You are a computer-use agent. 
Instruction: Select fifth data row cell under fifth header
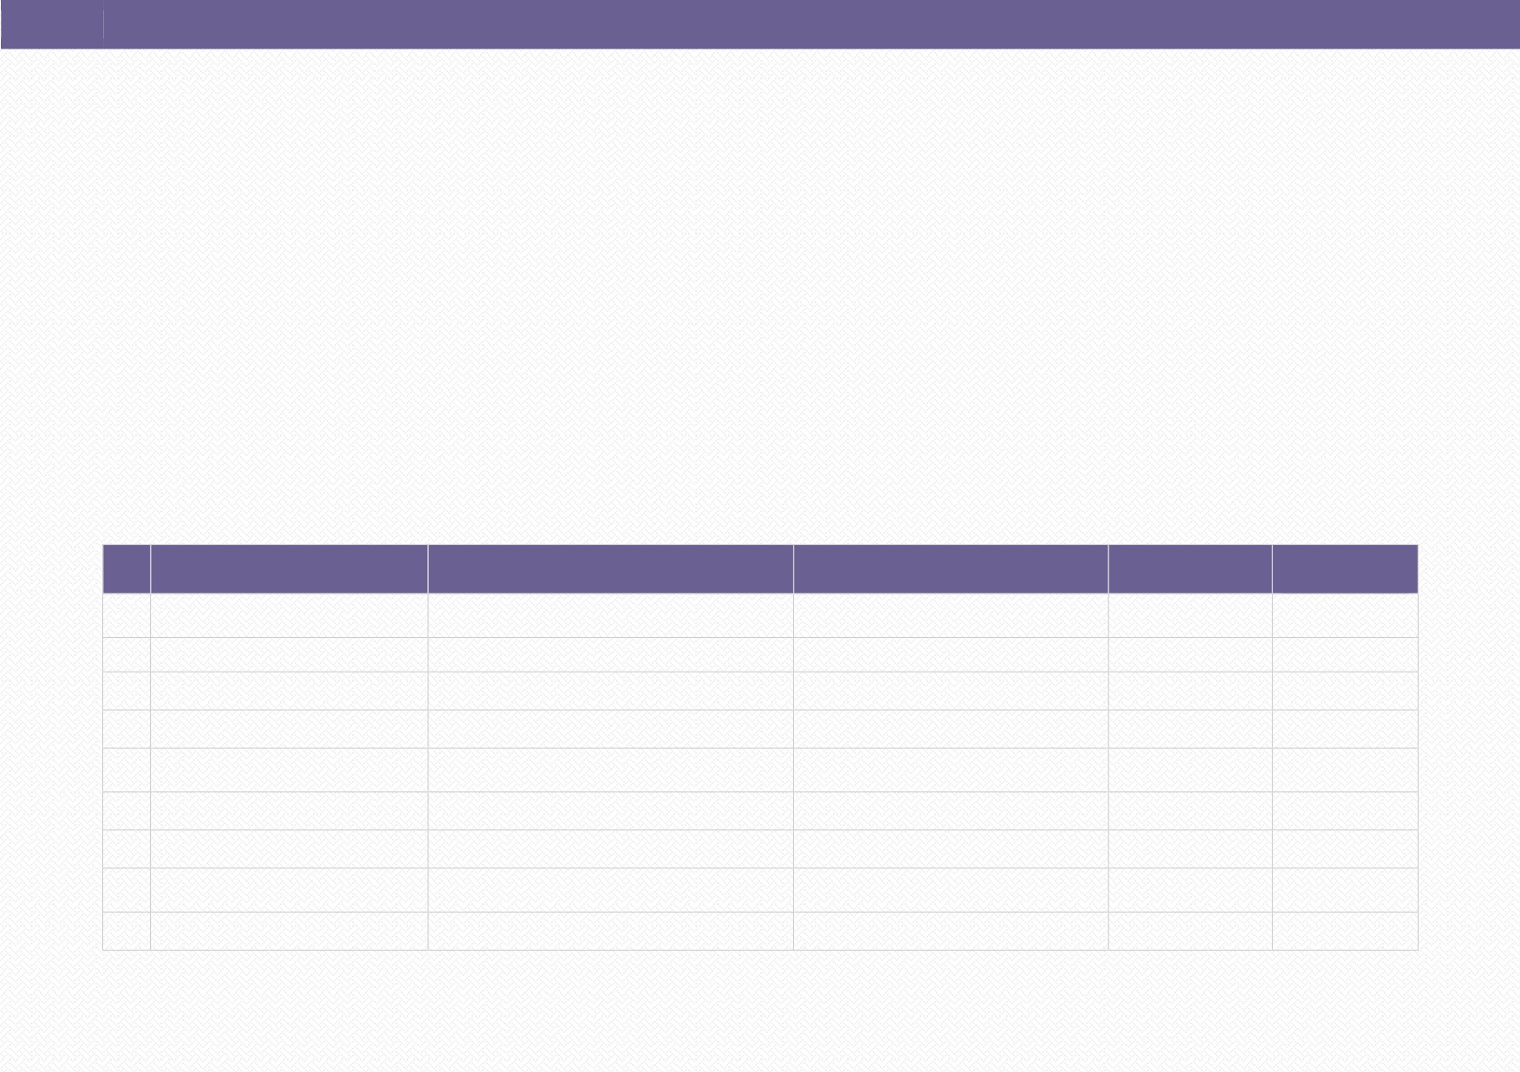tap(1190, 770)
